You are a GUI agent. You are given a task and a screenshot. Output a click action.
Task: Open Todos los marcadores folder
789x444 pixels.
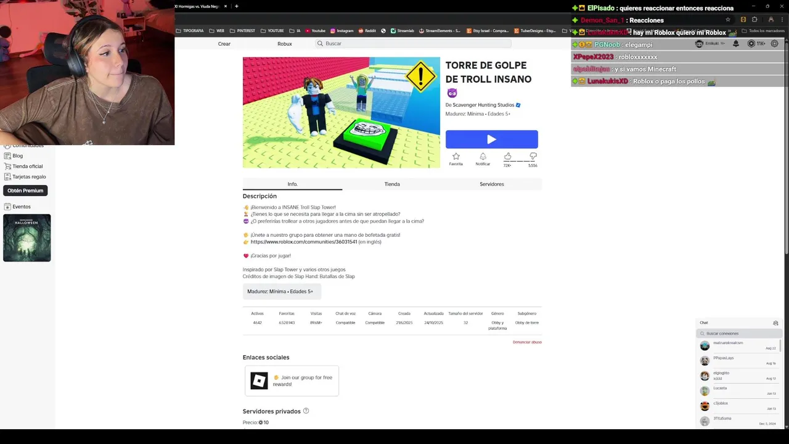coord(763,30)
